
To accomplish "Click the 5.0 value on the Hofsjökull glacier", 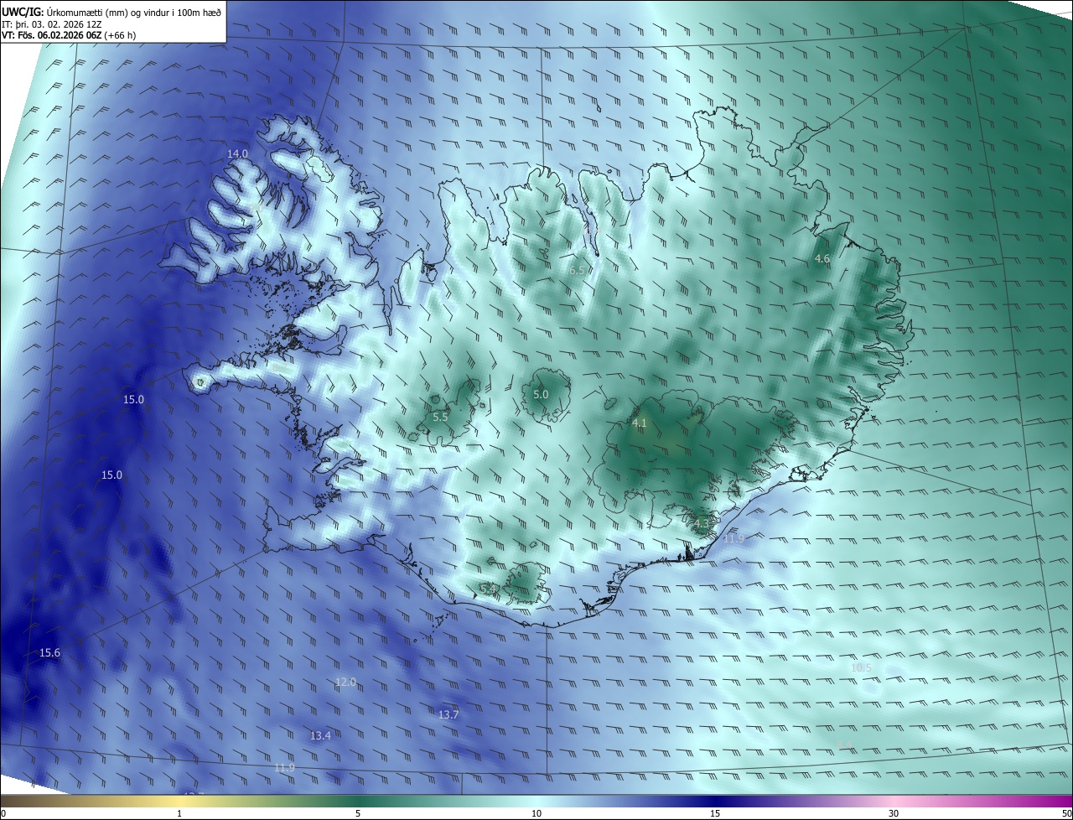I will pyautogui.click(x=541, y=394).
